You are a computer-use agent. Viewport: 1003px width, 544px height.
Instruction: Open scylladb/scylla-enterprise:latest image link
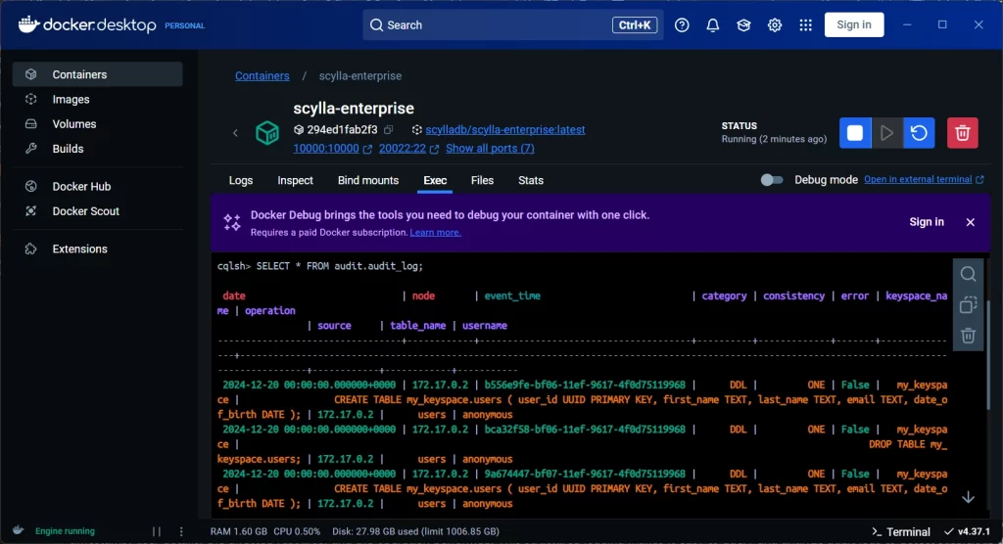pyautogui.click(x=504, y=130)
